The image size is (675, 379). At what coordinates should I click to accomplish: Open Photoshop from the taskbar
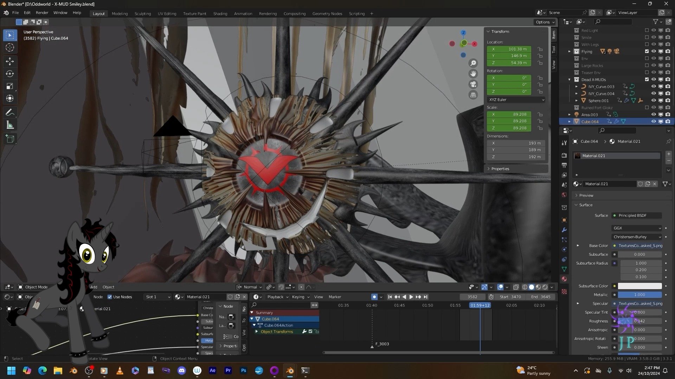243,371
